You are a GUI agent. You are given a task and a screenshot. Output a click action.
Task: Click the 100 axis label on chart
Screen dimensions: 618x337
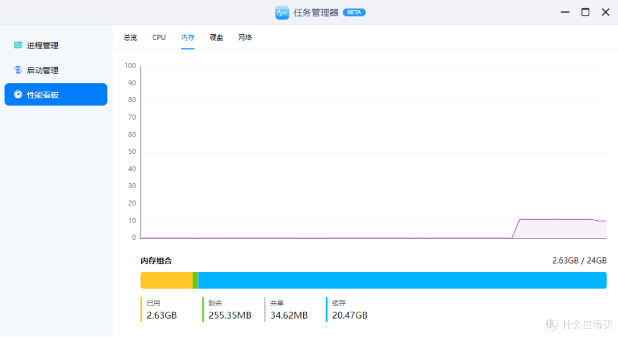click(130, 65)
